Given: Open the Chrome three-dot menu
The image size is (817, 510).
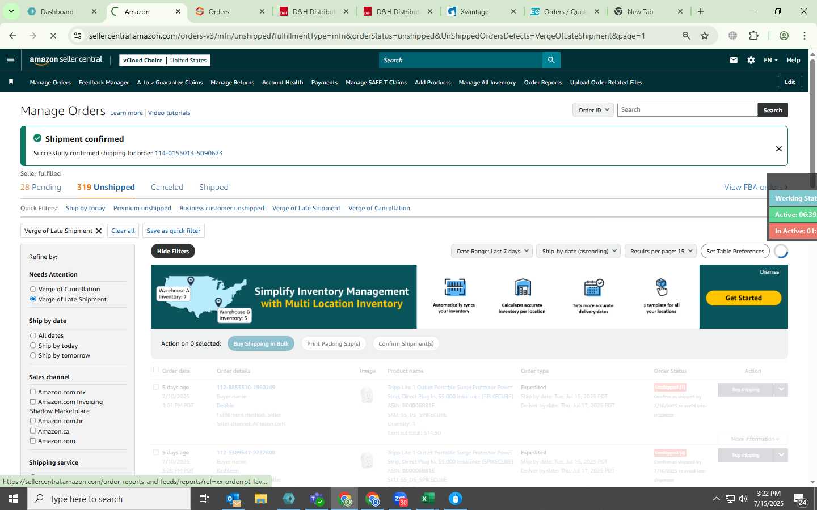Looking at the screenshot, I should [x=805, y=36].
